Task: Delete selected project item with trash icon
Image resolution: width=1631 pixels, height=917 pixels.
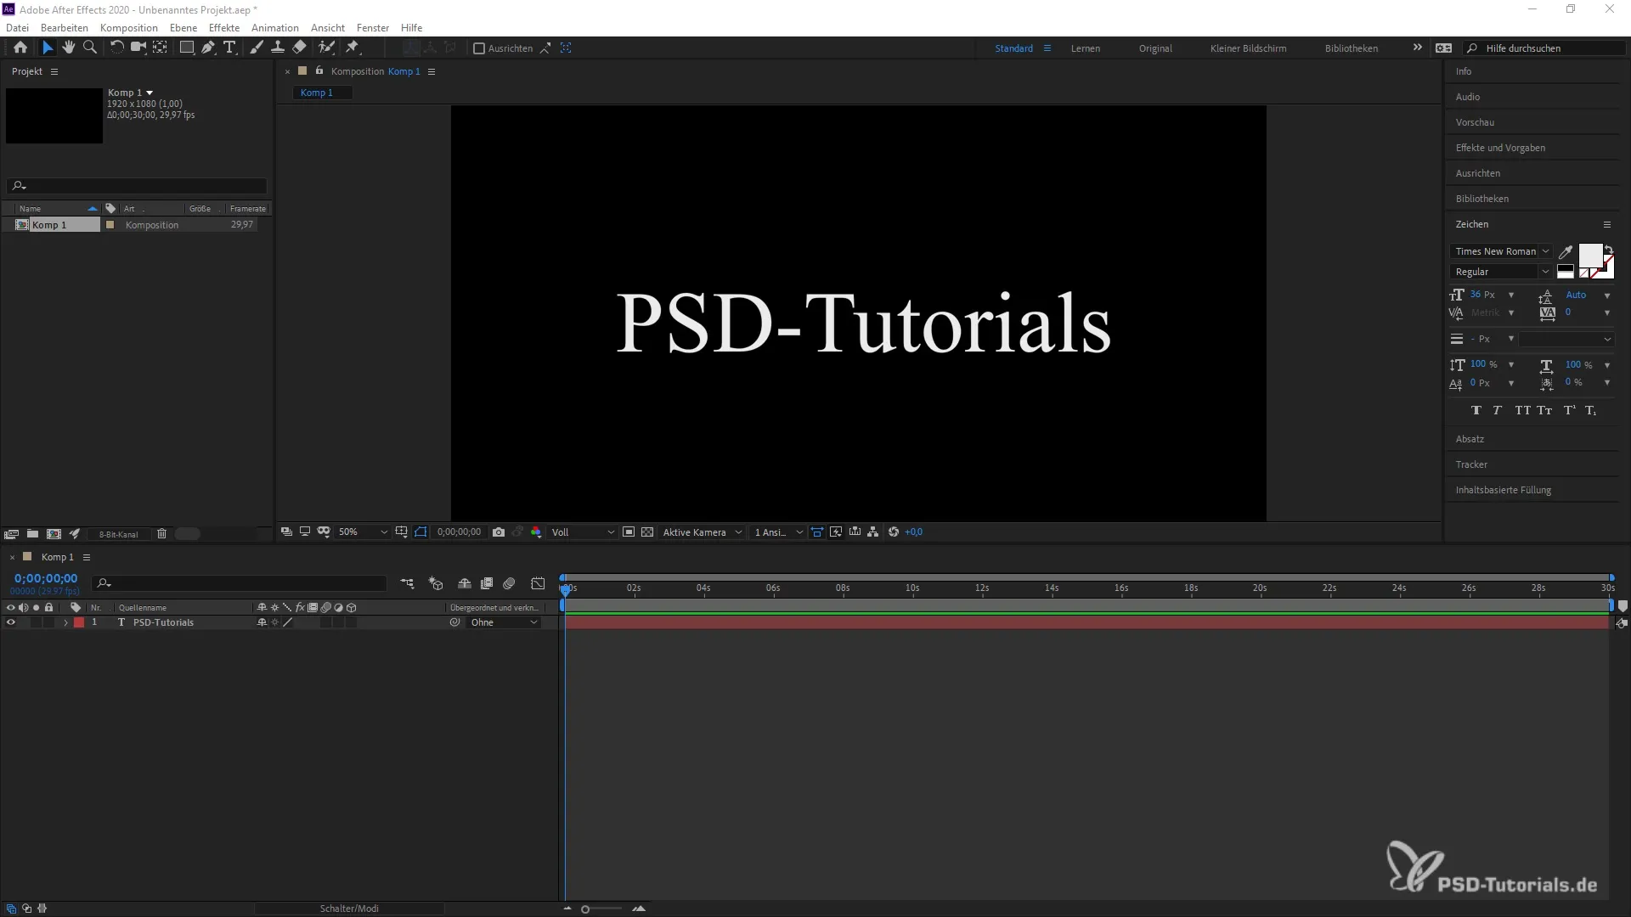Action: pyautogui.click(x=161, y=534)
